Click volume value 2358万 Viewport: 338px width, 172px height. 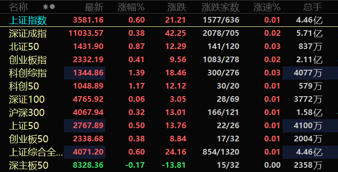pos(308,165)
